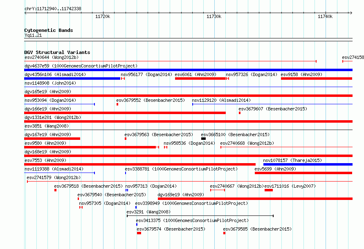Select the dgv4637e59 blue variant bar
The width and height of the screenshot is (364, 249).
pyautogui.click(x=188, y=70)
